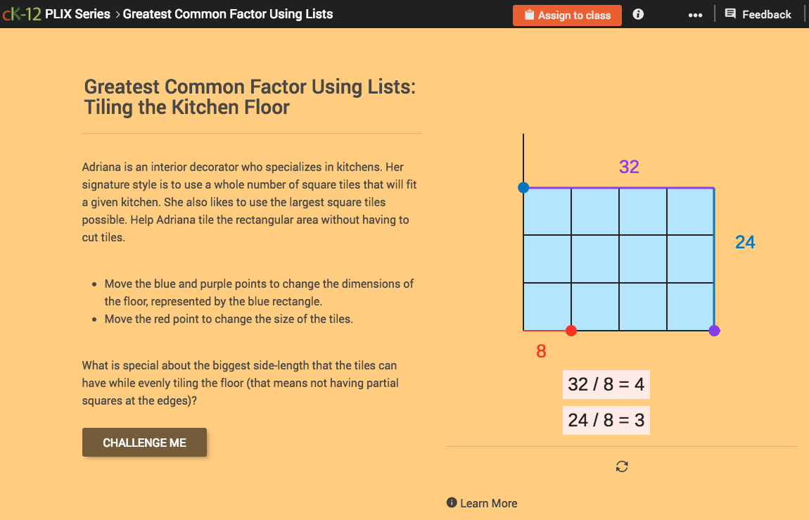Click the 24 / 8 = 3 equation box
Viewport: 809px width, 520px height.
coord(606,420)
